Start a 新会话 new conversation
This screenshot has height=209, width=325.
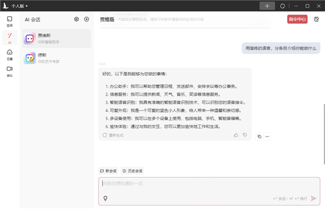(108, 171)
